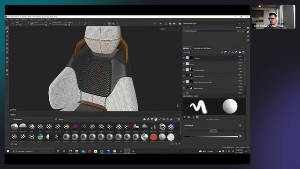
Task: Open the Window menu
Action: [24, 20]
